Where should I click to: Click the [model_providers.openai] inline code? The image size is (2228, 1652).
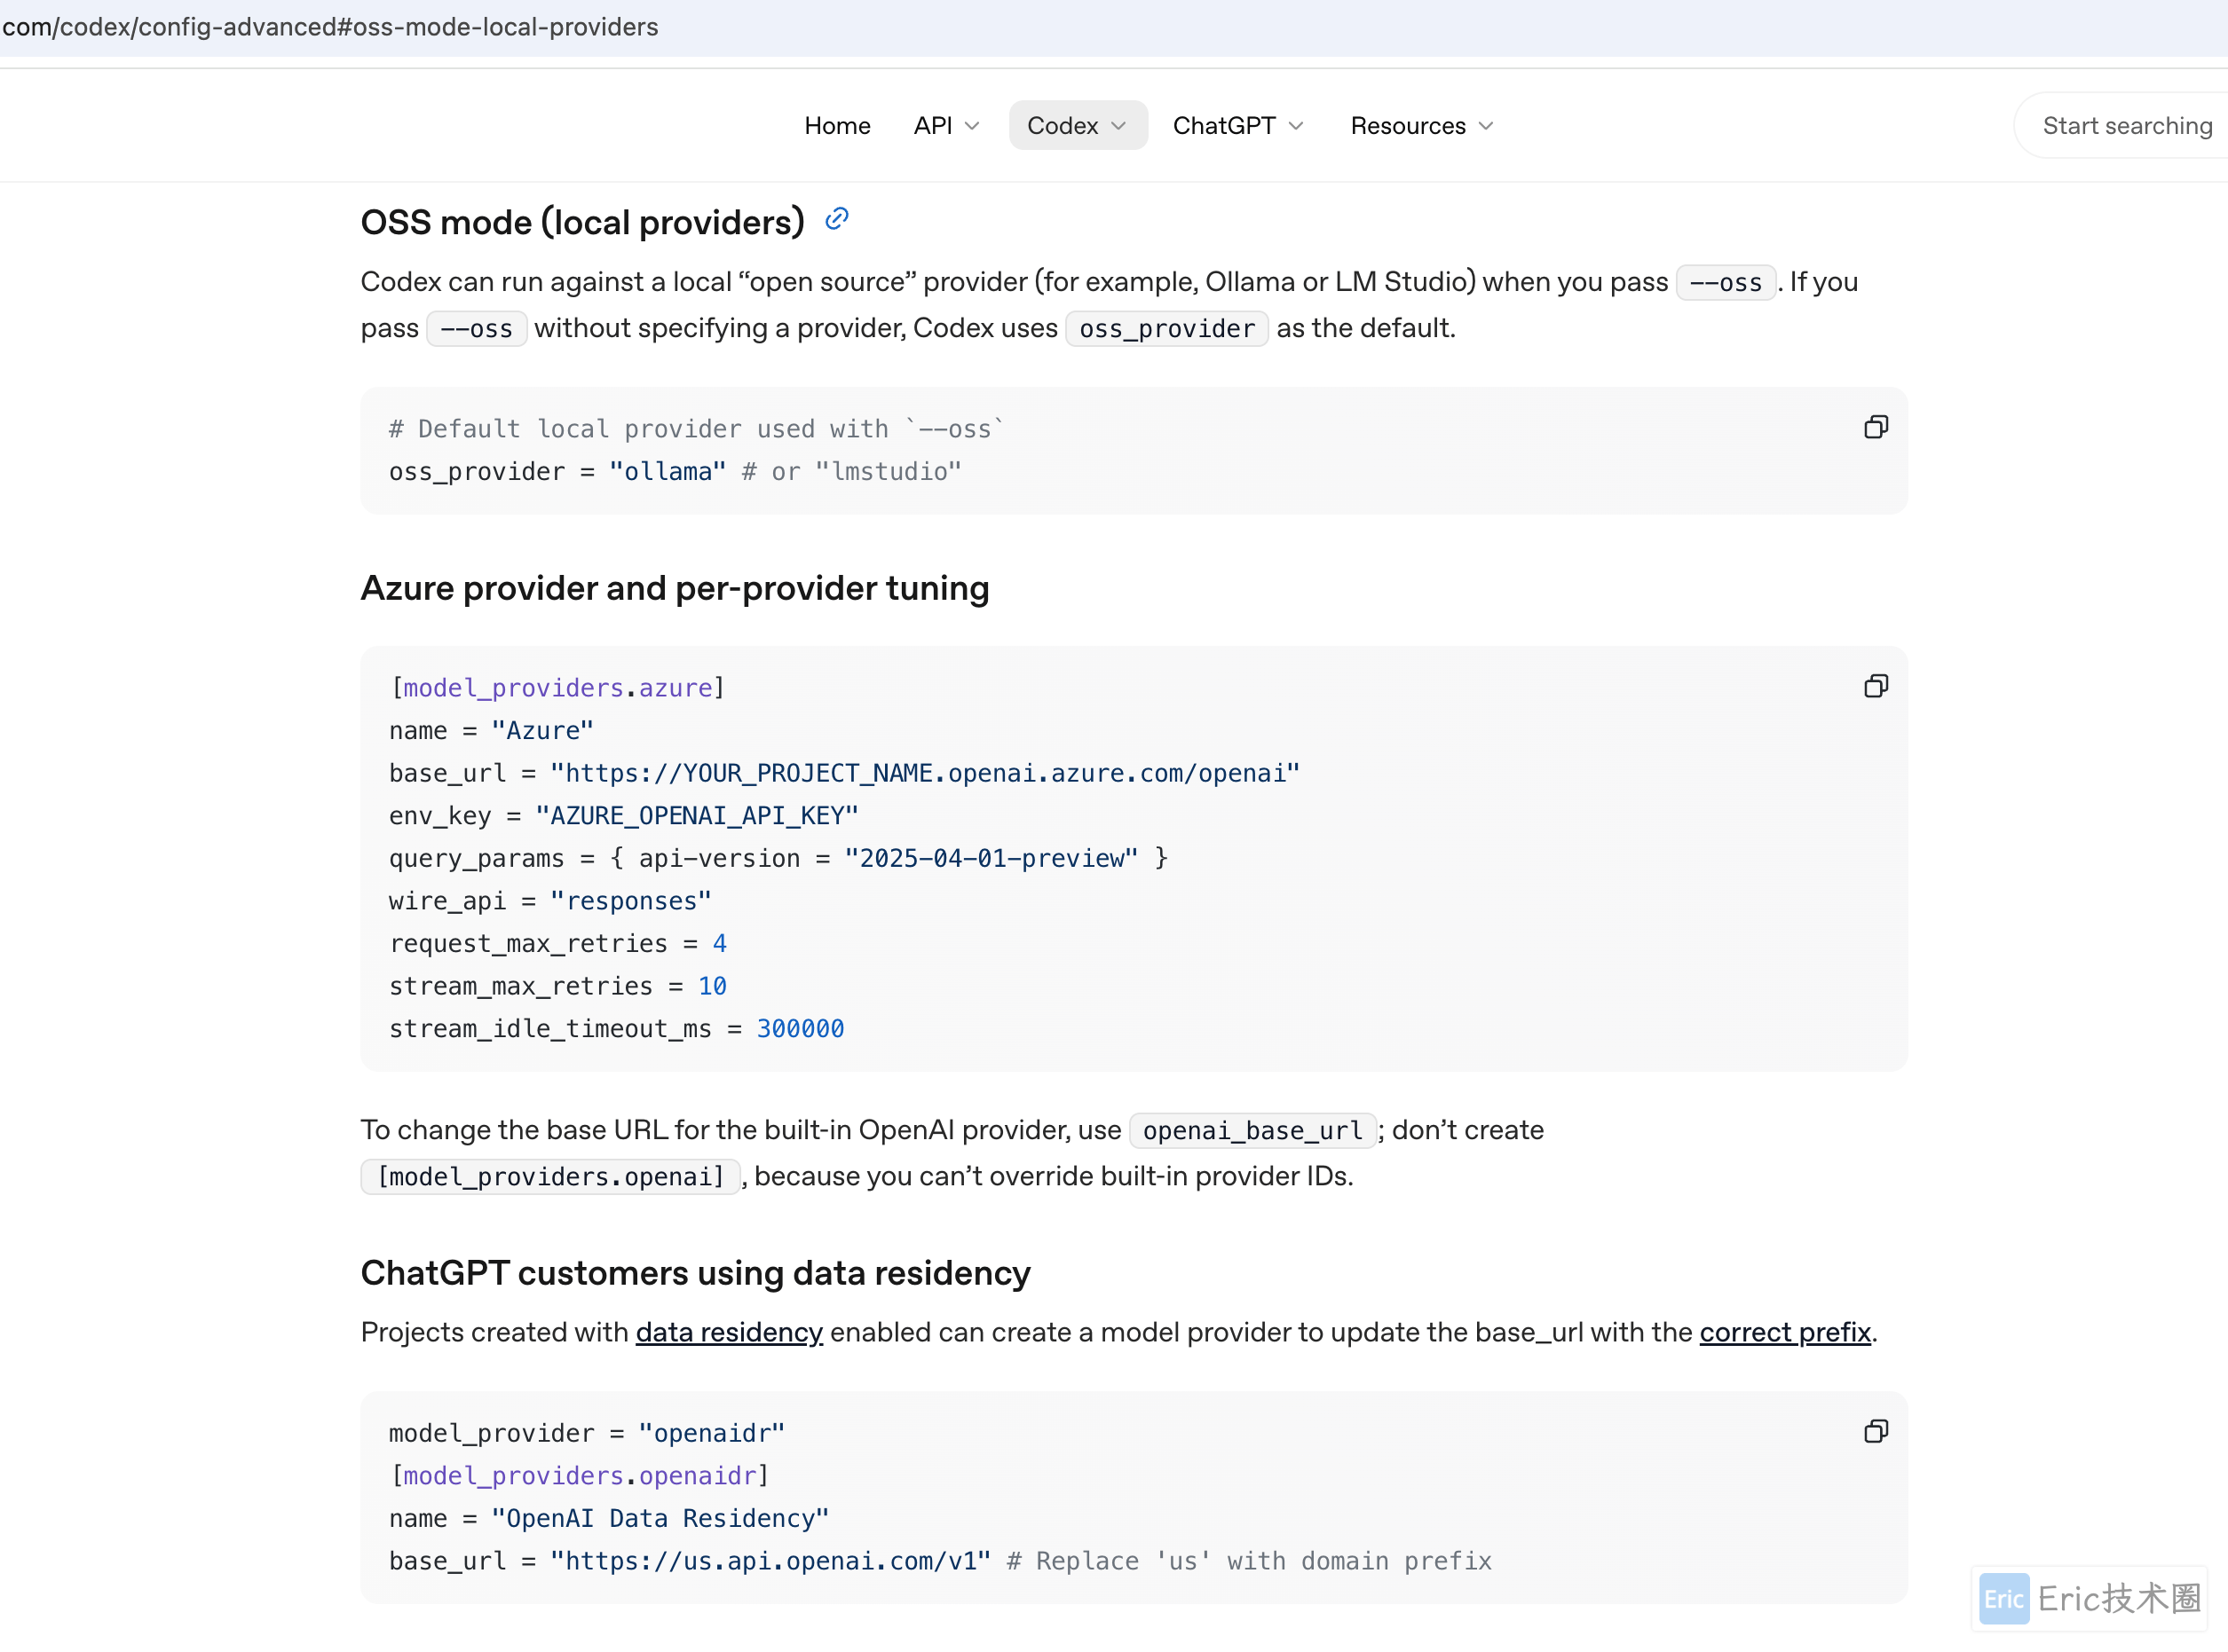click(550, 1177)
